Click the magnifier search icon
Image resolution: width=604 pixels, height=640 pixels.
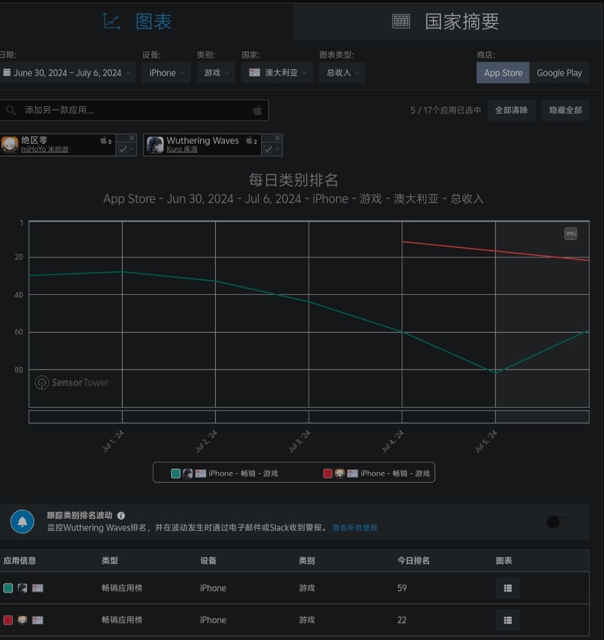(x=11, y=110)
